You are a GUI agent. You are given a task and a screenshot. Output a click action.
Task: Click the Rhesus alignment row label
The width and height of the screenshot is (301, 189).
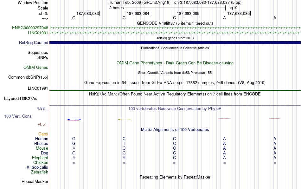tap(41, 143)
